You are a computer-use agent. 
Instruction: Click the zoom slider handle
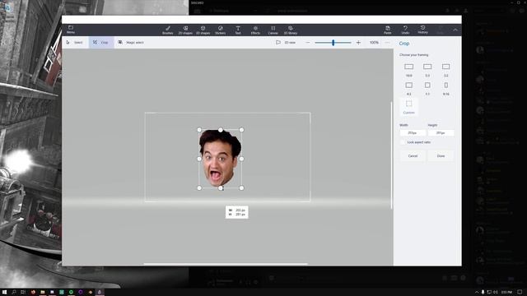click(x=333, y=43)
